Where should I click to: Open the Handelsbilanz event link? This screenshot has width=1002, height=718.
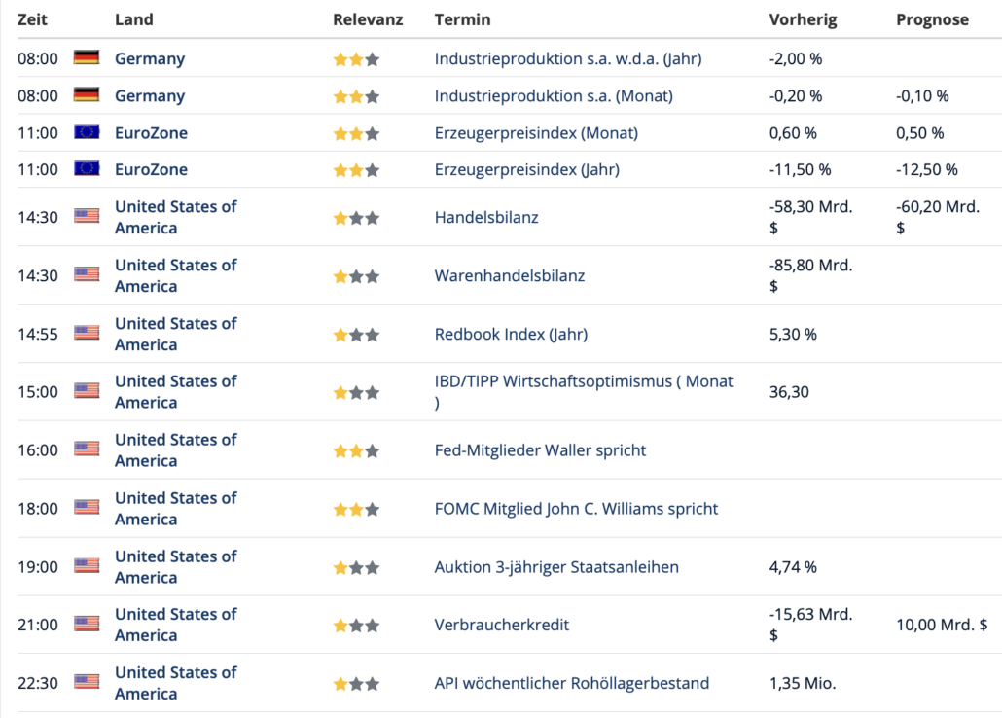tap(486, 217)
